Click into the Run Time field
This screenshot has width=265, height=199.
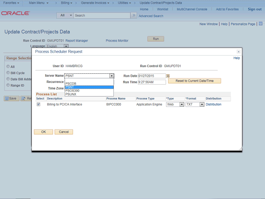click(x=152, y=82)
